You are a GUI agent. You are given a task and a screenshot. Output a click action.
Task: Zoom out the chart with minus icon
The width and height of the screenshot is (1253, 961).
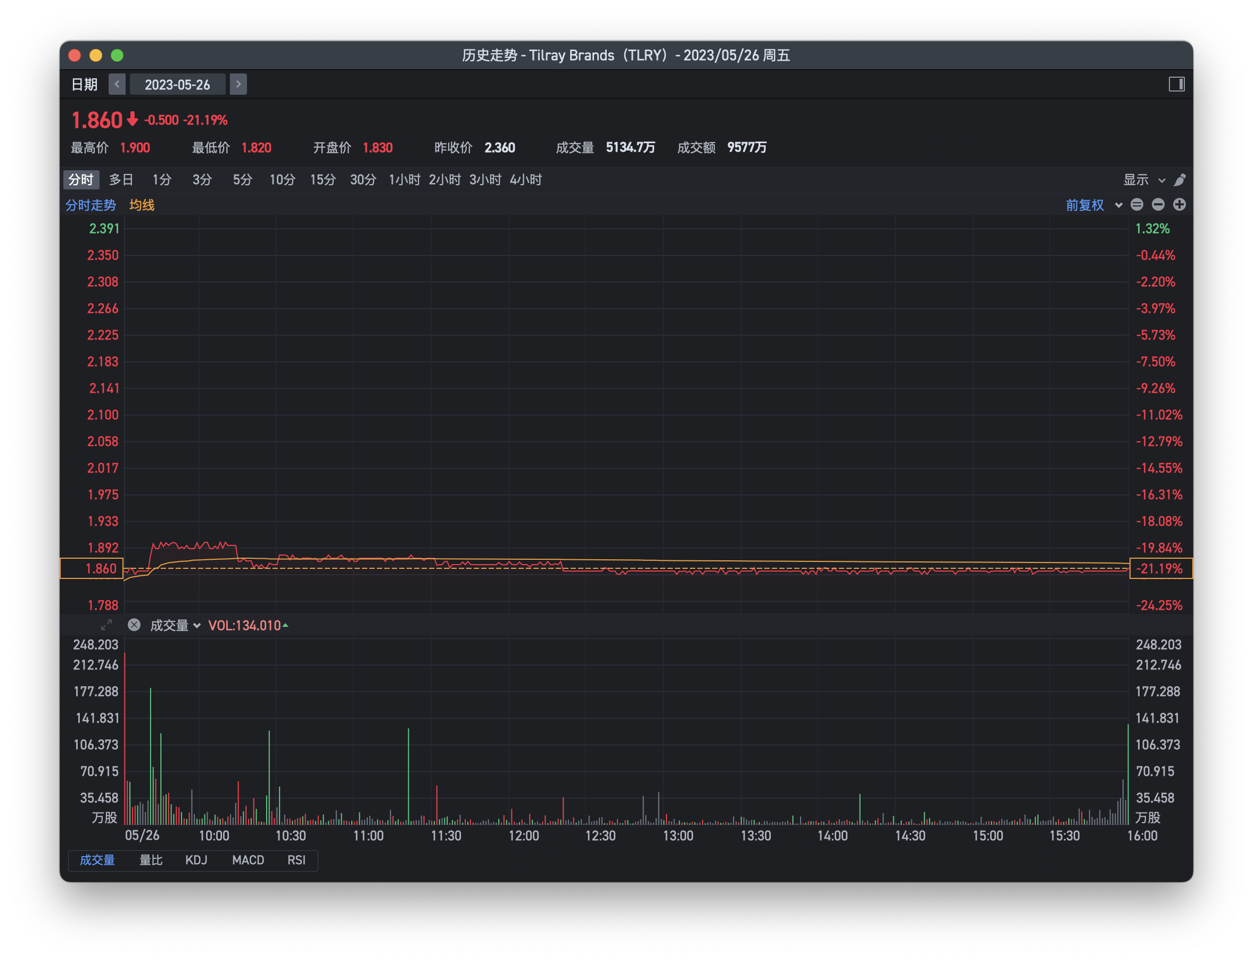point(1158,205)
